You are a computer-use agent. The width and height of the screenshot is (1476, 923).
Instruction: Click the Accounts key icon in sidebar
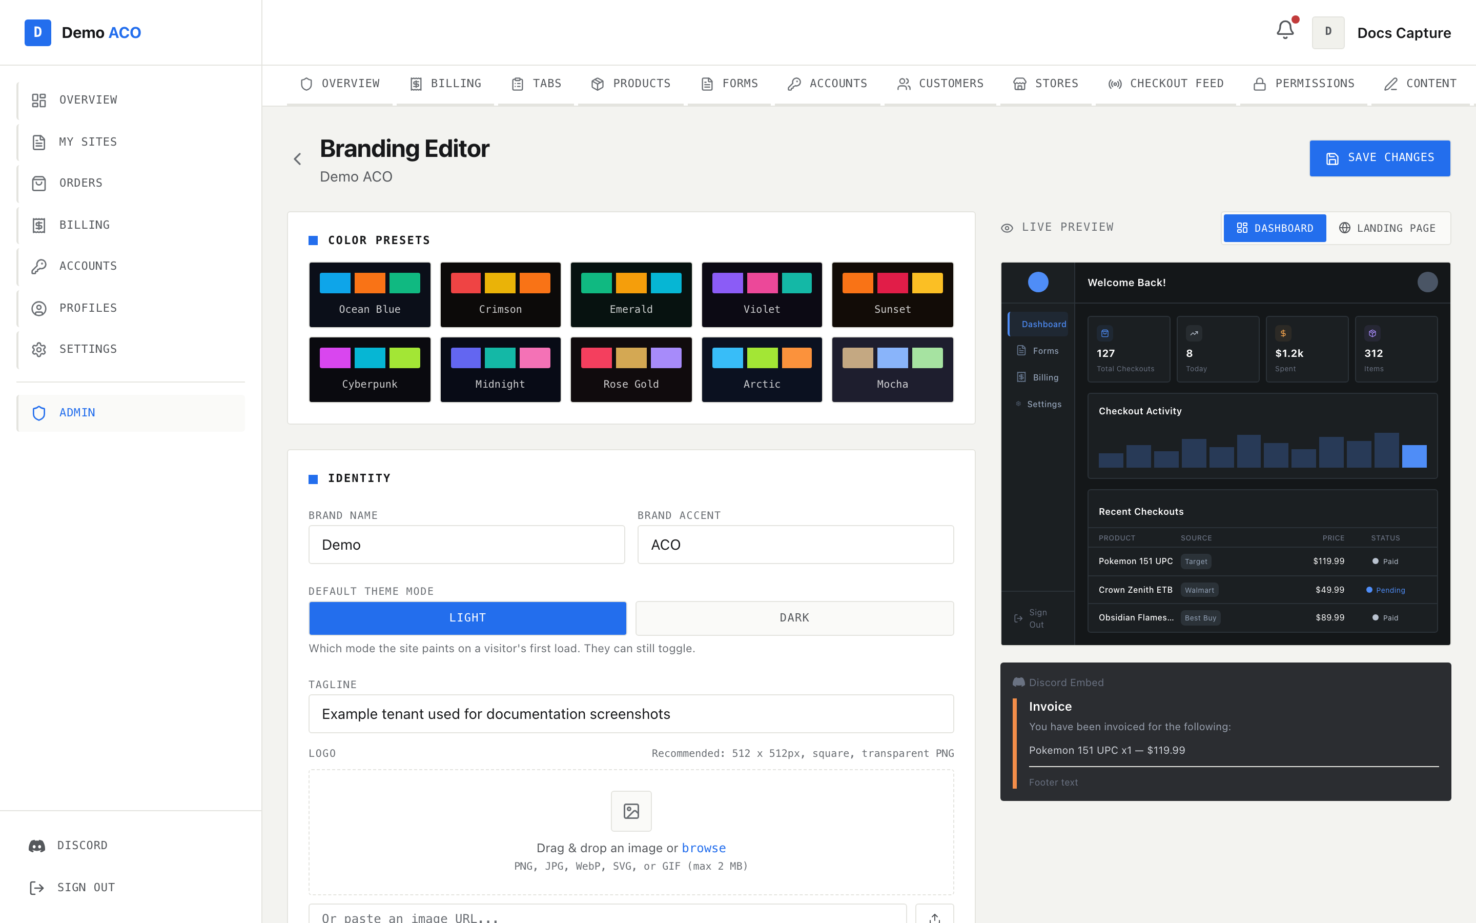tap(39, 266)
